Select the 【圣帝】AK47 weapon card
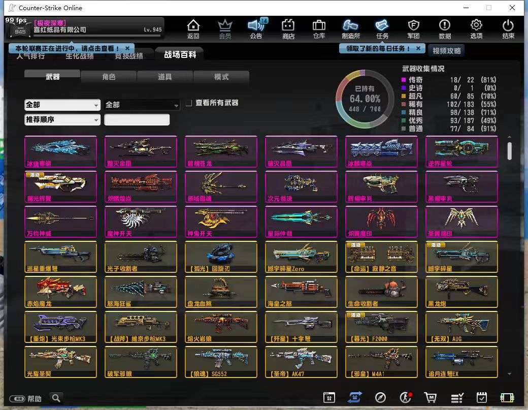The height and width of the screenshot is (410, 528). (301, 362)
